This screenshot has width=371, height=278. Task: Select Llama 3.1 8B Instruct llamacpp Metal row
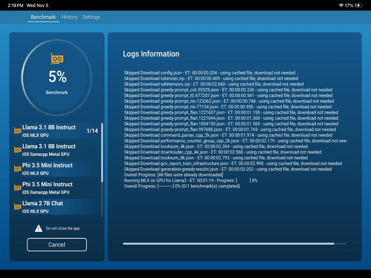[57, 150]
